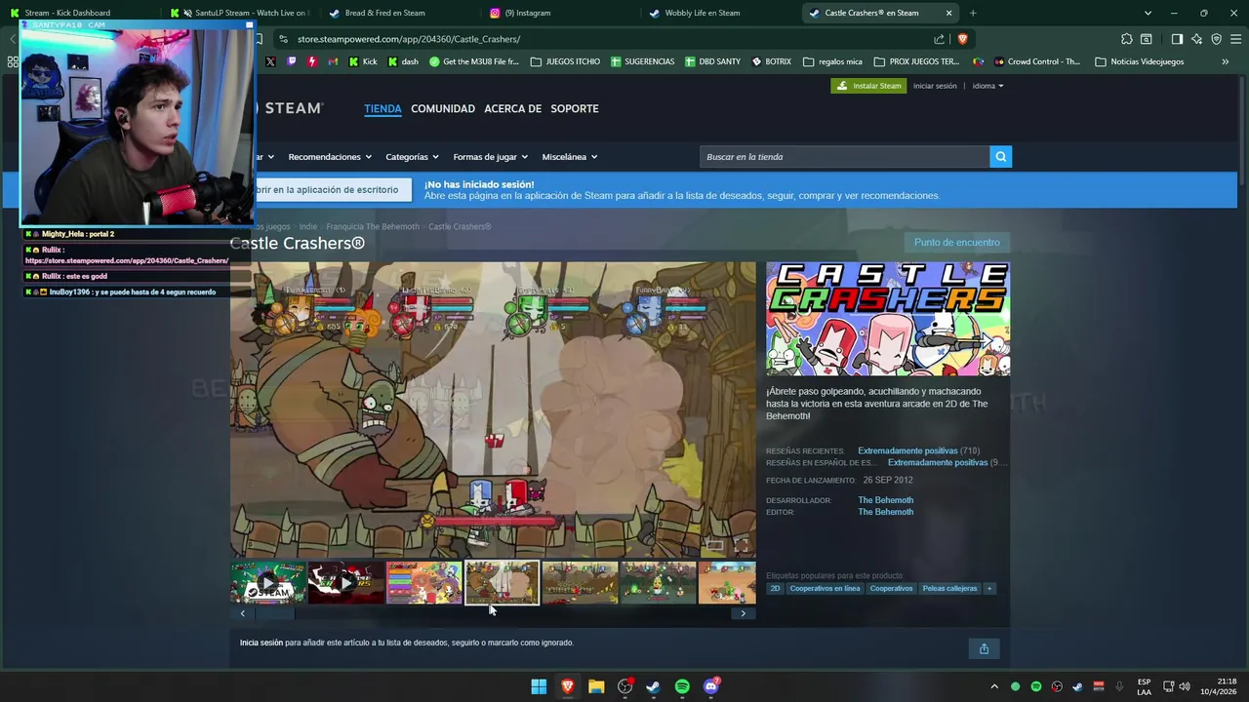Click the browser address bar URL
The width and height of the screenshot is (1249, 702).
[409, 39]
